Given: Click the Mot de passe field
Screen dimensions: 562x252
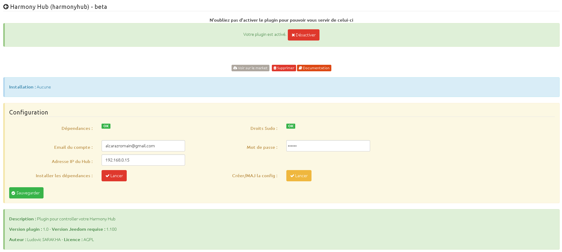Looking at the screenshot, I should point(328,146).
